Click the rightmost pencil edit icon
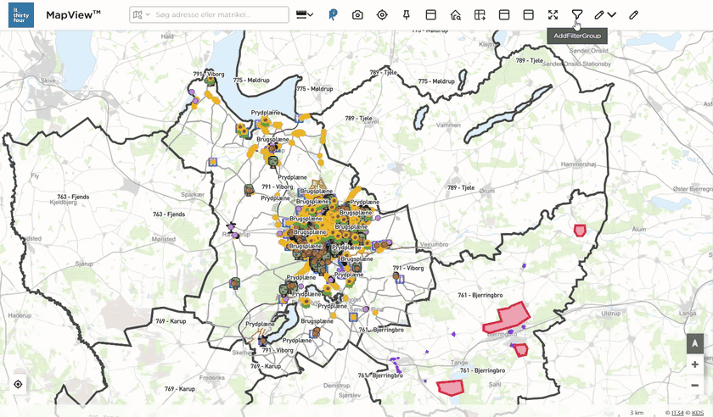The height and width of the screenshot is (417, 713). pos(633,14)
